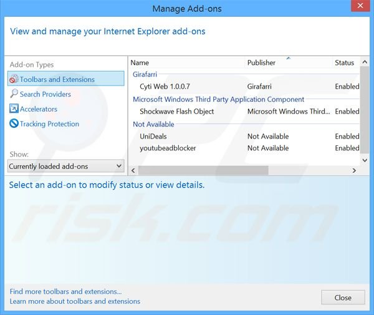Open the Show add-ons dropdown
Viewport: 374px width, 315px height.
(x=66, y=166)
